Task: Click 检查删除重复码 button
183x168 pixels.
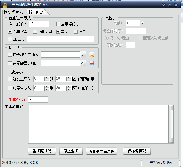Action: click(x=102, y=151)
